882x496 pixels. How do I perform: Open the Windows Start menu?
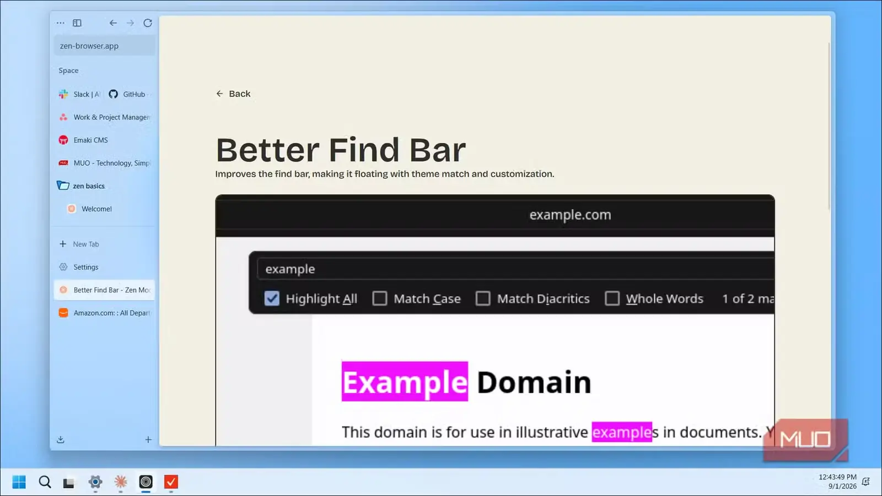pyautogui.click(x=19, y=482)
